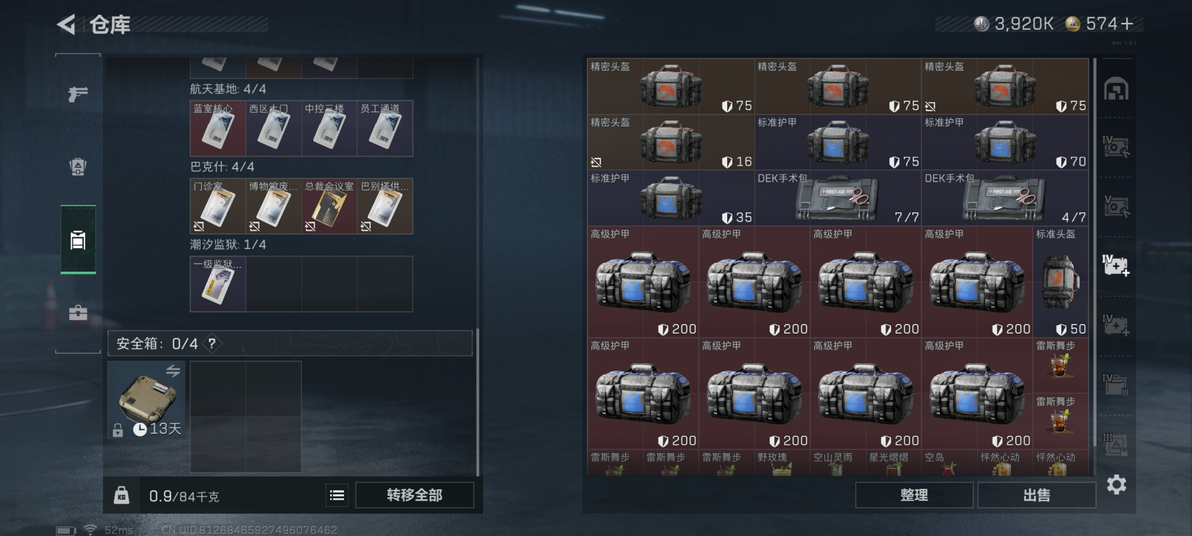This screenshot has width=1192, height=536.
Task: Open the weapons category pistol icon
Action: click(x=78, y=94)
